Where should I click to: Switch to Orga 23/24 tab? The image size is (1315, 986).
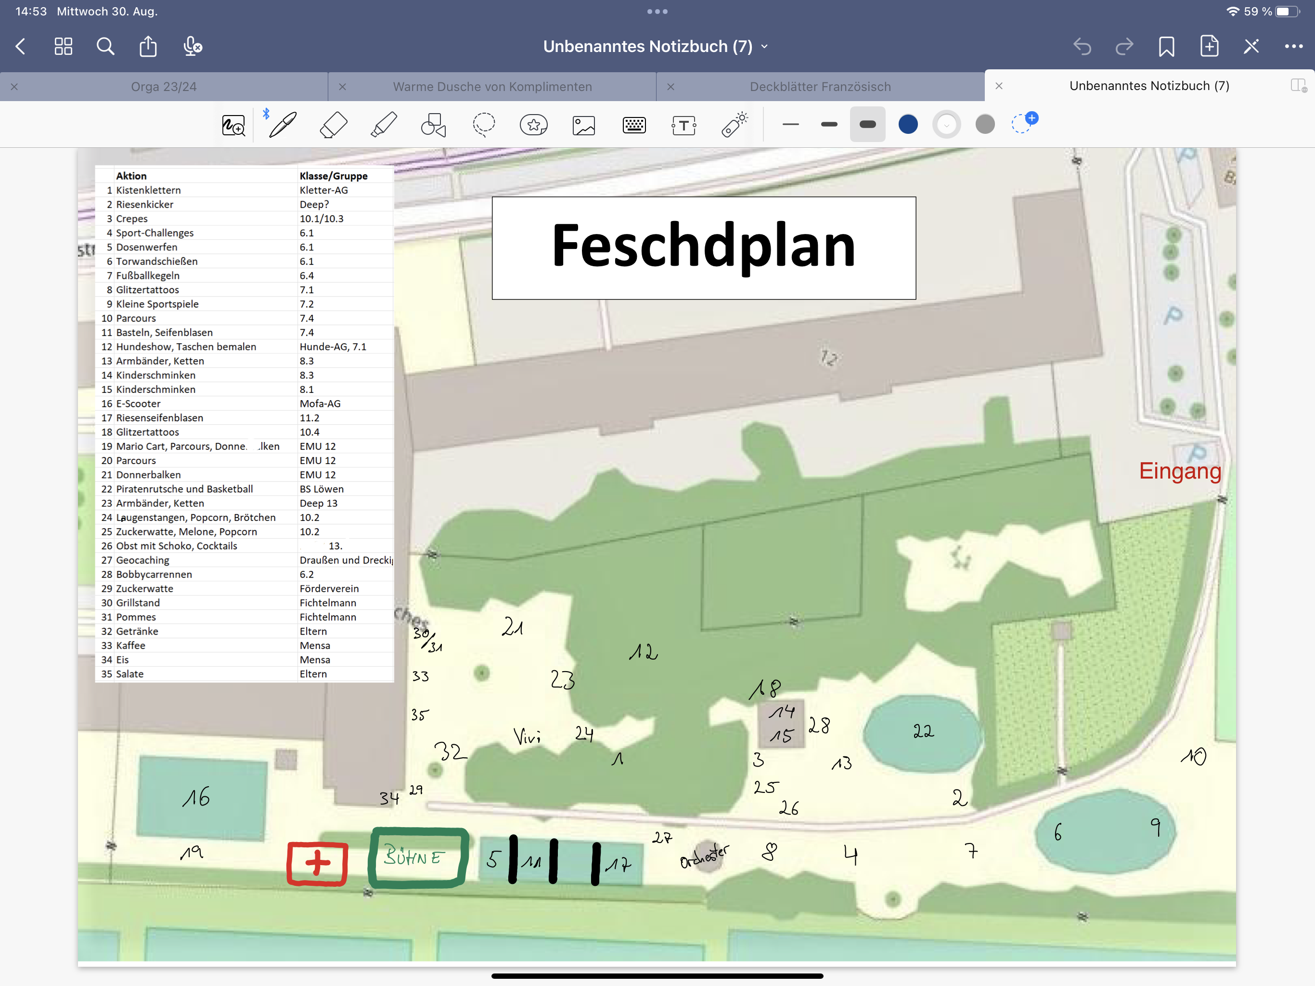pos(164,87)
